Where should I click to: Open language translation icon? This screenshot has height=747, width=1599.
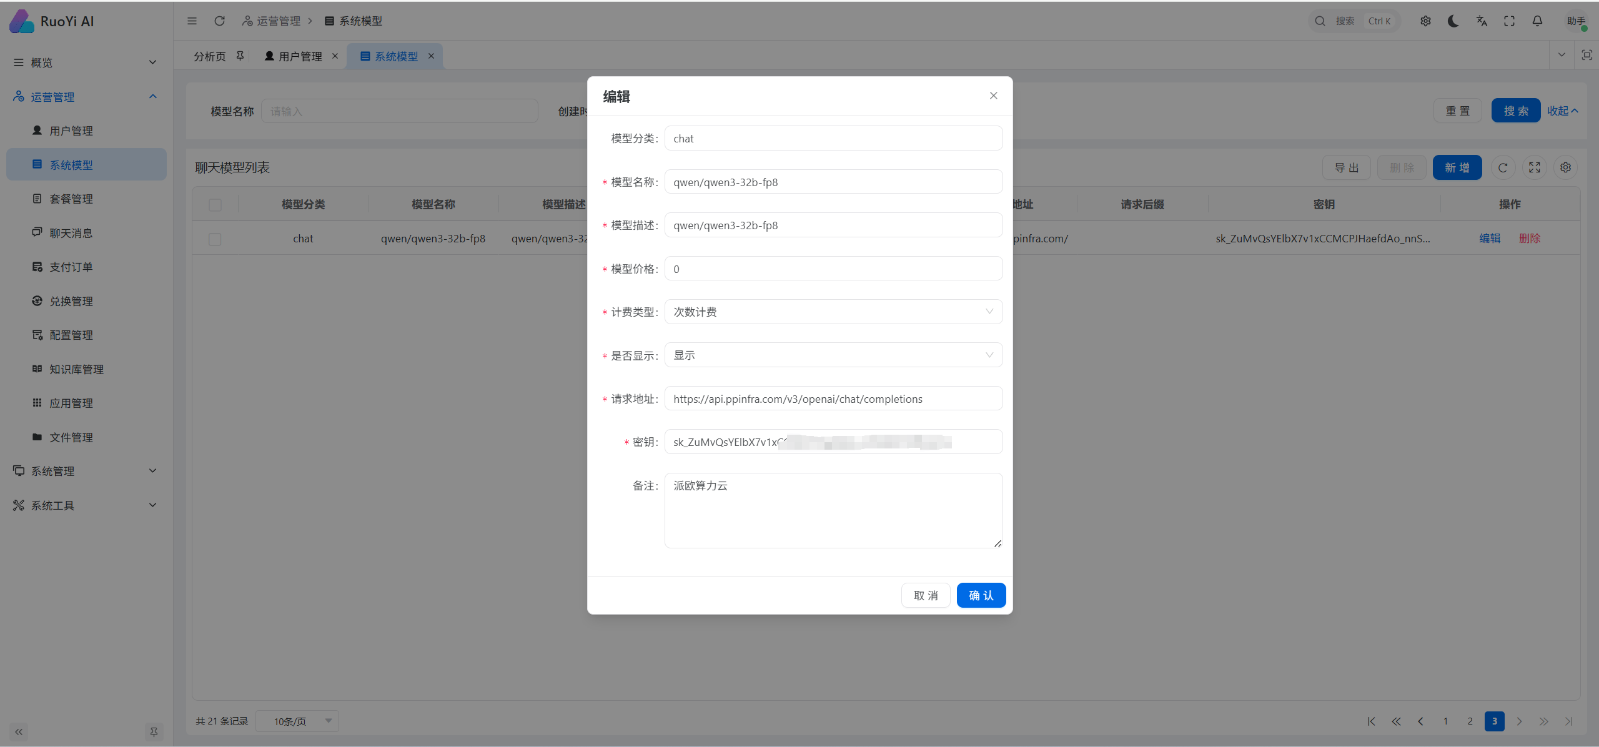pyautogui.click(x=1482, y=21)
